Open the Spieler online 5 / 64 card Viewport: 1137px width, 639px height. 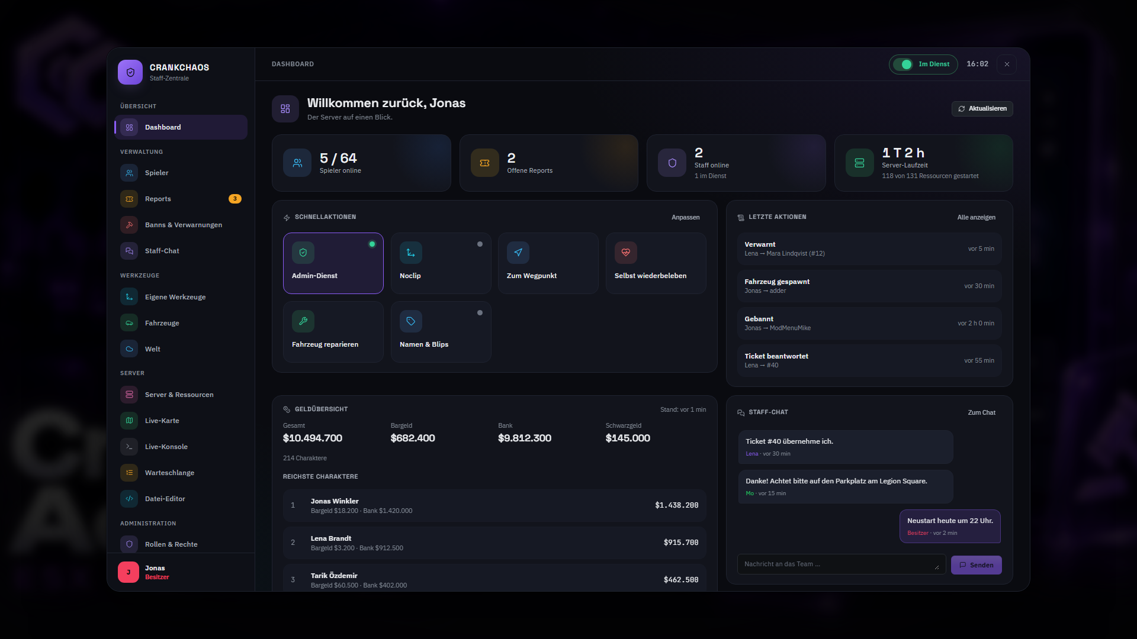tap(361, 163)
